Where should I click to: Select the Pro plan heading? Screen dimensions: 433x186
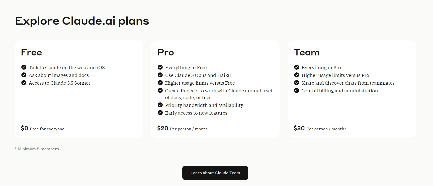[165, 52]
